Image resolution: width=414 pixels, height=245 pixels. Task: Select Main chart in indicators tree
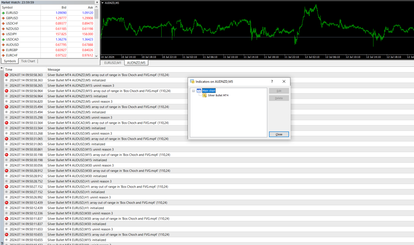(x=209, y=91)
